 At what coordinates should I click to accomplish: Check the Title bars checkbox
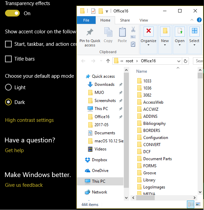pyautogui.click(x=8, y=59)
